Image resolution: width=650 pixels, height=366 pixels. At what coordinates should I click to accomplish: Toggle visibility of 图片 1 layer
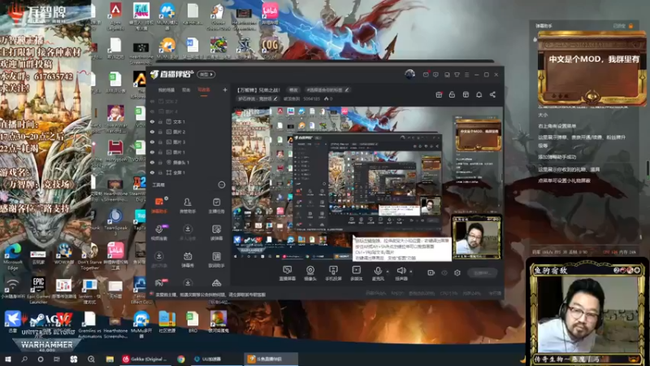coord(152,152)
